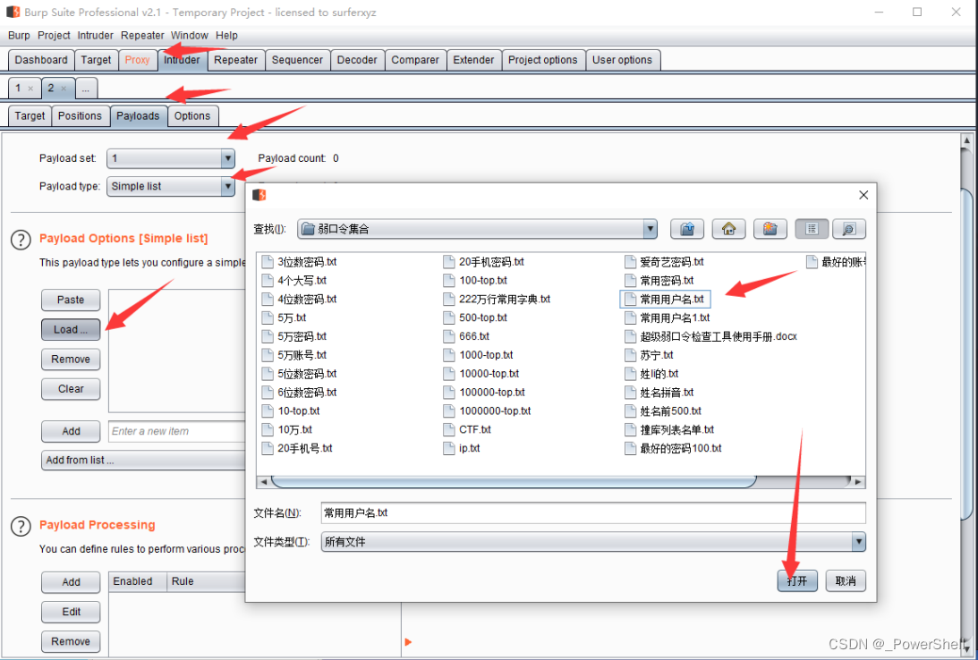
Task: Switch to list view icon
Action: pyautogui.click(x=812, y=229)
